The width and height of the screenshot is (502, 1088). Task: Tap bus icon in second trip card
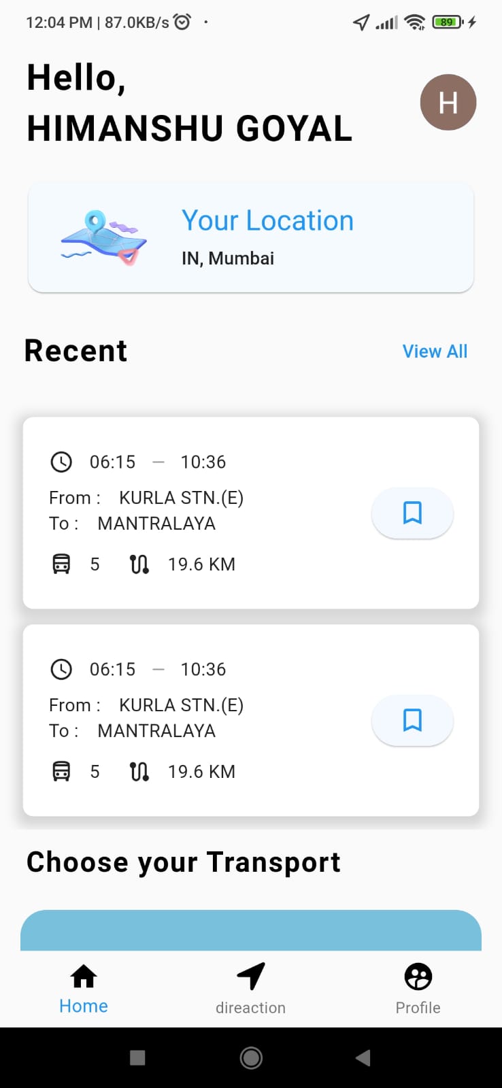coord(61,772)
